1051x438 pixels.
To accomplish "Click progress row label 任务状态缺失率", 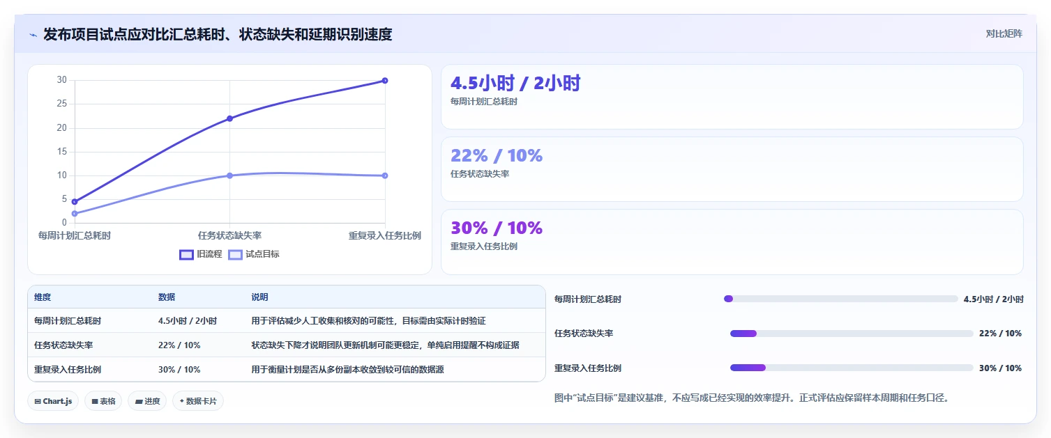I will tap(584, 334).
